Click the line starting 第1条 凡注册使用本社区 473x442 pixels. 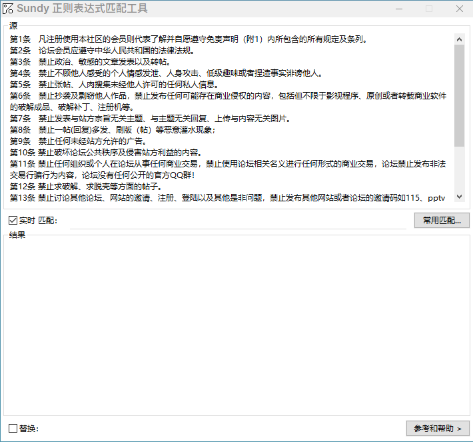(x=189, y=39)
